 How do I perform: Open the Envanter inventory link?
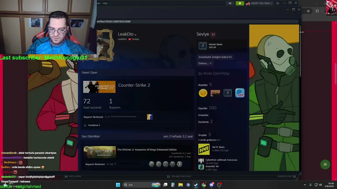pyautogui.click(x=203, y=115)
